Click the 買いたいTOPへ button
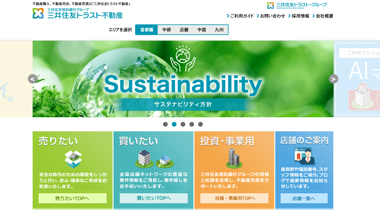 pyautogui.click(x=154, y=198)
